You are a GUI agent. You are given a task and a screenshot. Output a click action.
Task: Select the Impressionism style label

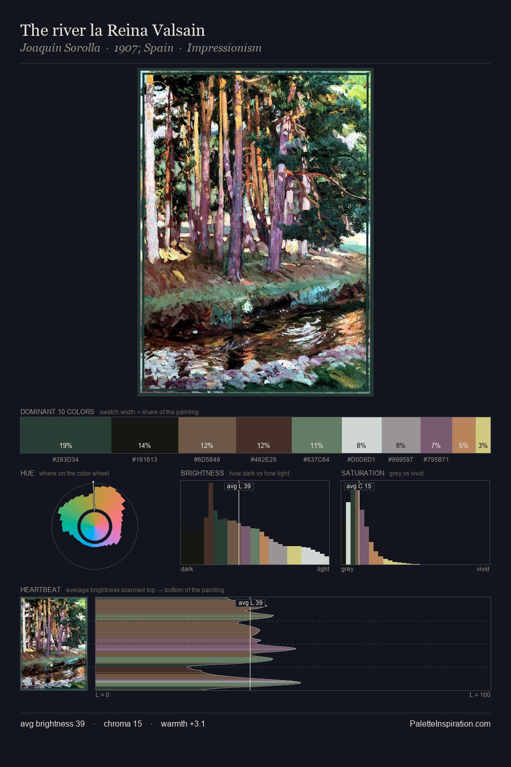pyautogui.click(x=224, y=48)
